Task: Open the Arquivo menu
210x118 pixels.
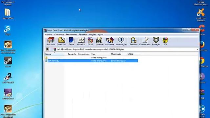Action: 49,34
